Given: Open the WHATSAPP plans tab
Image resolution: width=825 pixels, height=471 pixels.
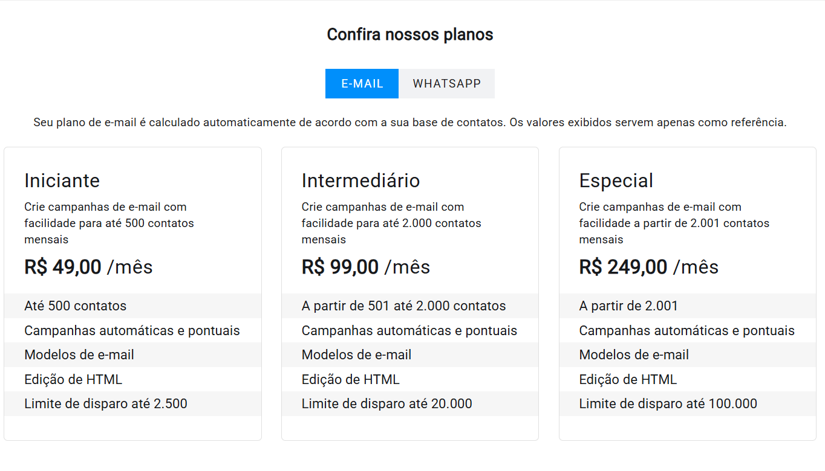Looking at the screenshot, I should [446, 83].
